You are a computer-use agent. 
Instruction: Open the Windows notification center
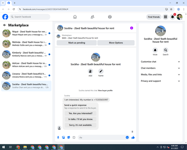[182, 147]
